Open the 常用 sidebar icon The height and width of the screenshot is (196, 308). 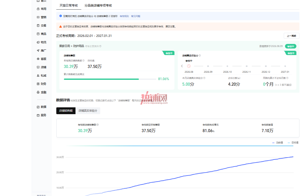38,9
